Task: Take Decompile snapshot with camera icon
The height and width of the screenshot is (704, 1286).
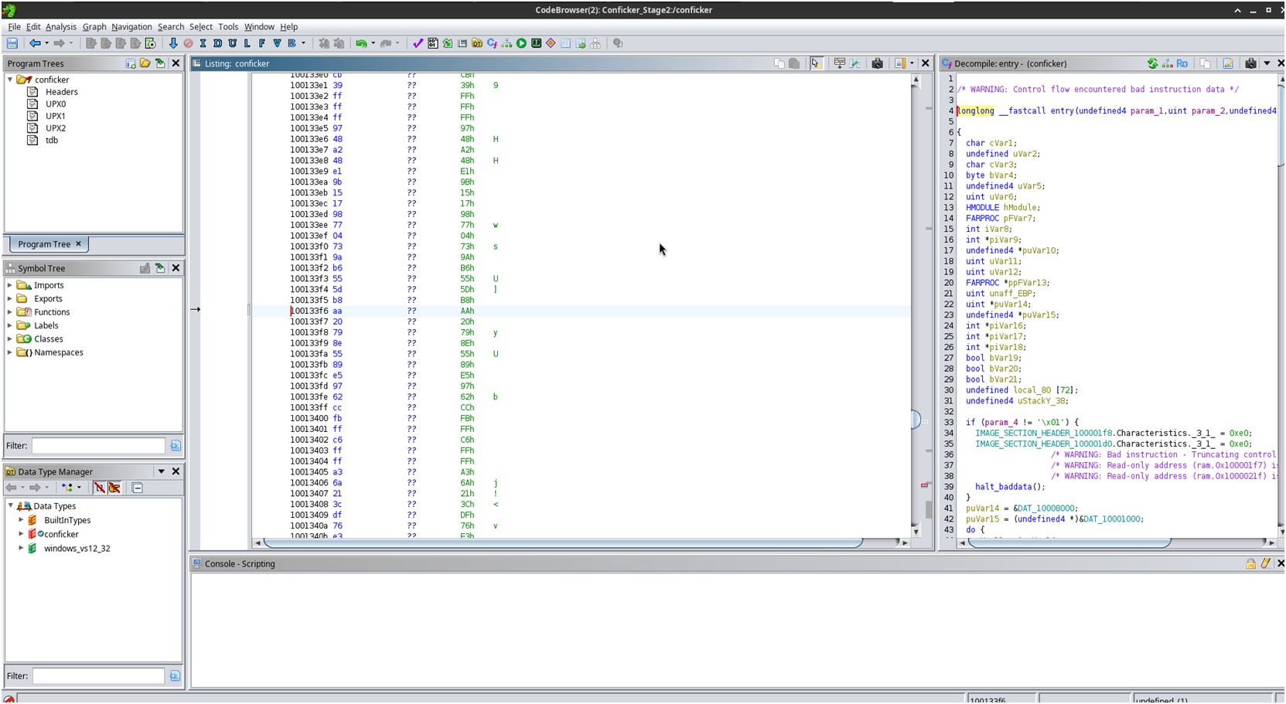Action: point(1250,63)
